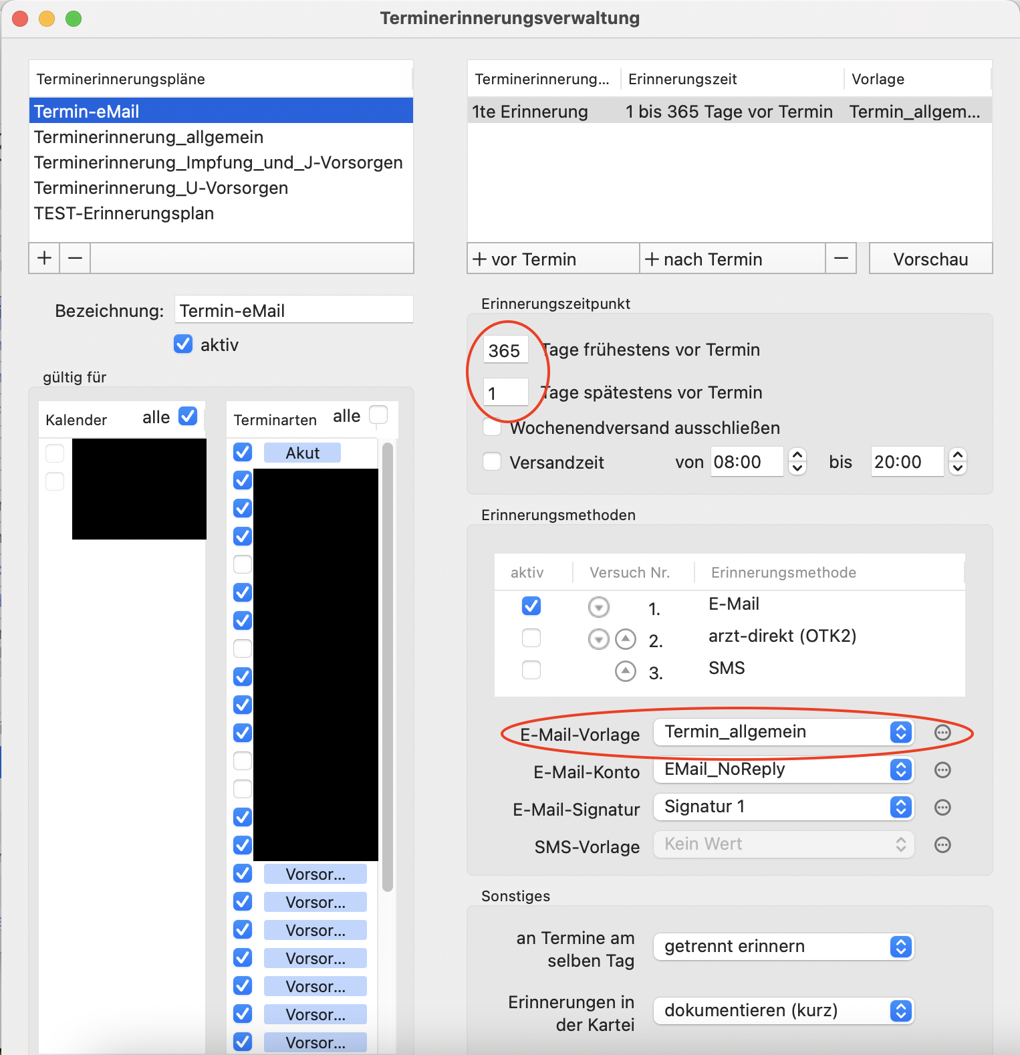This screenshot has height=1055, width=1020.
Task: Click the + vor Termin button
Action: point(553,259)
